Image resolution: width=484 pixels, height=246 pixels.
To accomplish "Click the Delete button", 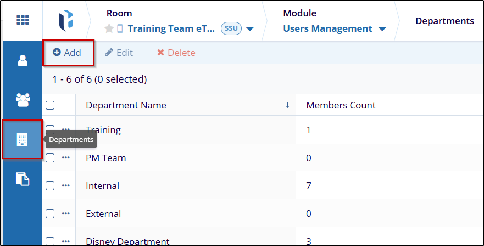I will point(176,53).
